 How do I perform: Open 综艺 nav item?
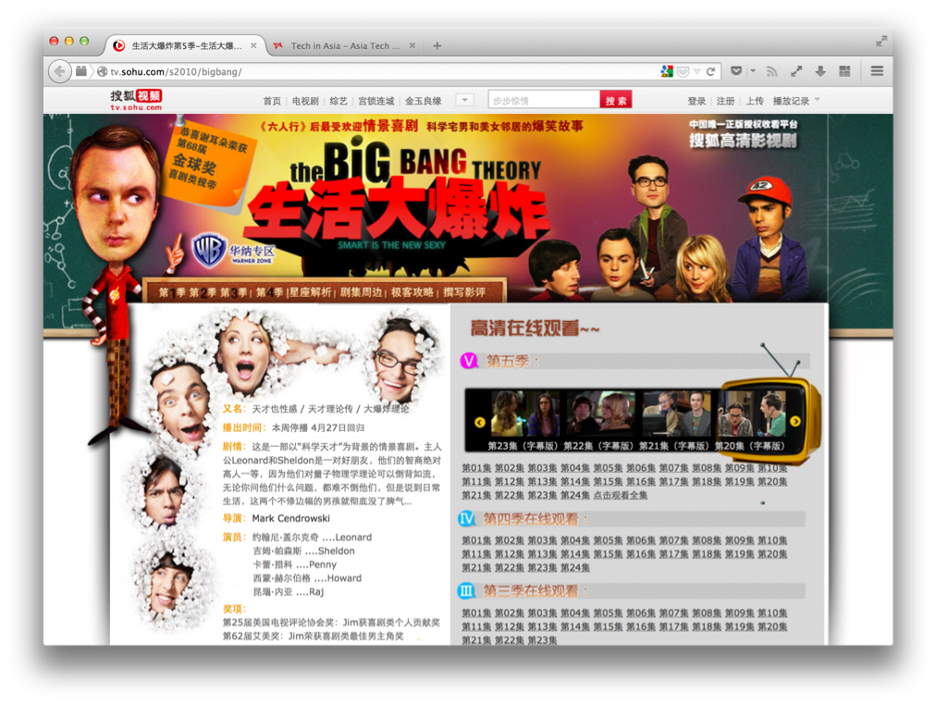pyautogui.click(x=339, y=101)
